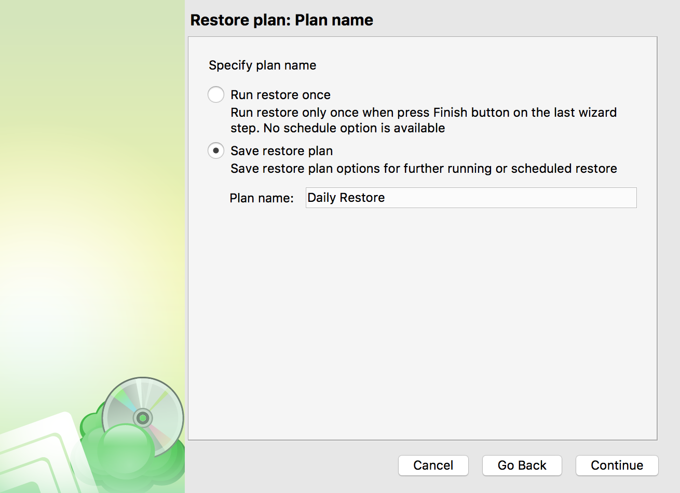Click the 'Specify plan name' text
680x493 pixels.
click(x=263, y=65)
